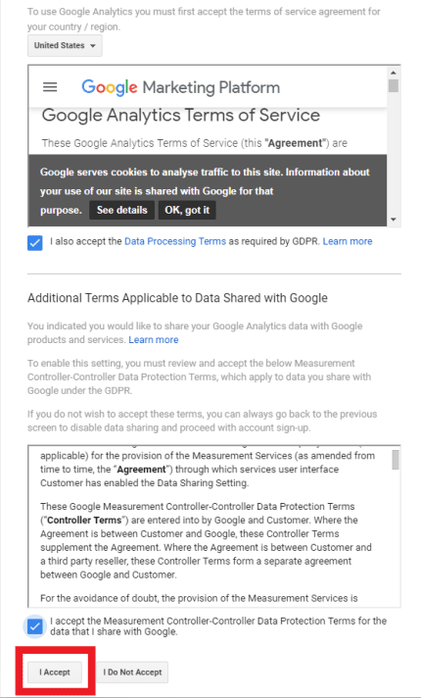Click Learn more under Additional Terms

pos(154,339)
